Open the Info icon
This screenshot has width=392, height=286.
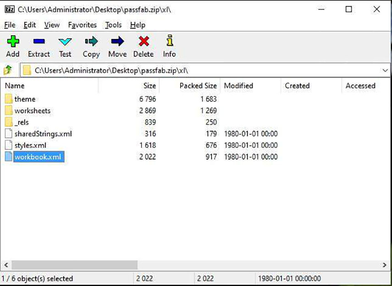(x=169, y=46)
